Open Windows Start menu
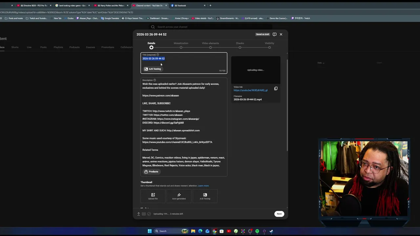 click(x=150, y=231)
